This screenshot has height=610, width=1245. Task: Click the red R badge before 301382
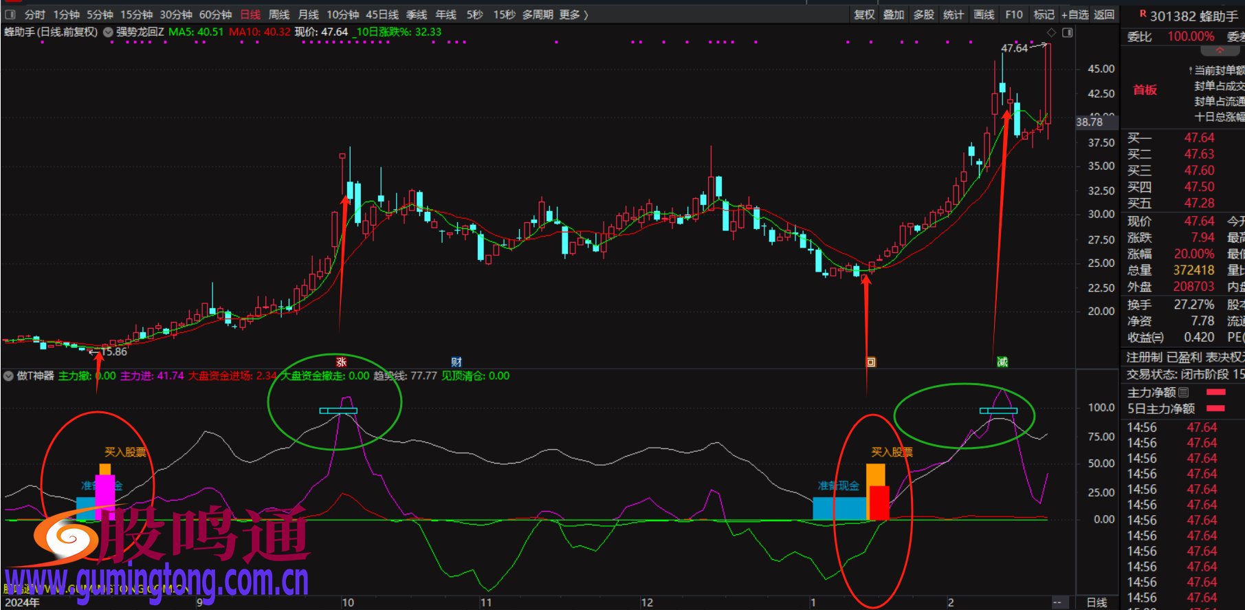pos(1143,14)
